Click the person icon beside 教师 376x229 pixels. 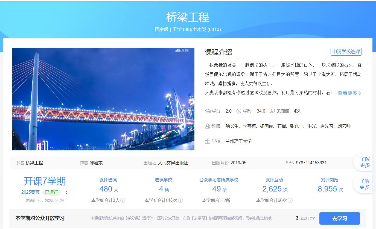[208, 126]
